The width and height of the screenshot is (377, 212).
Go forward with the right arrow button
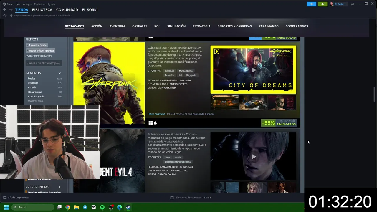11,10
